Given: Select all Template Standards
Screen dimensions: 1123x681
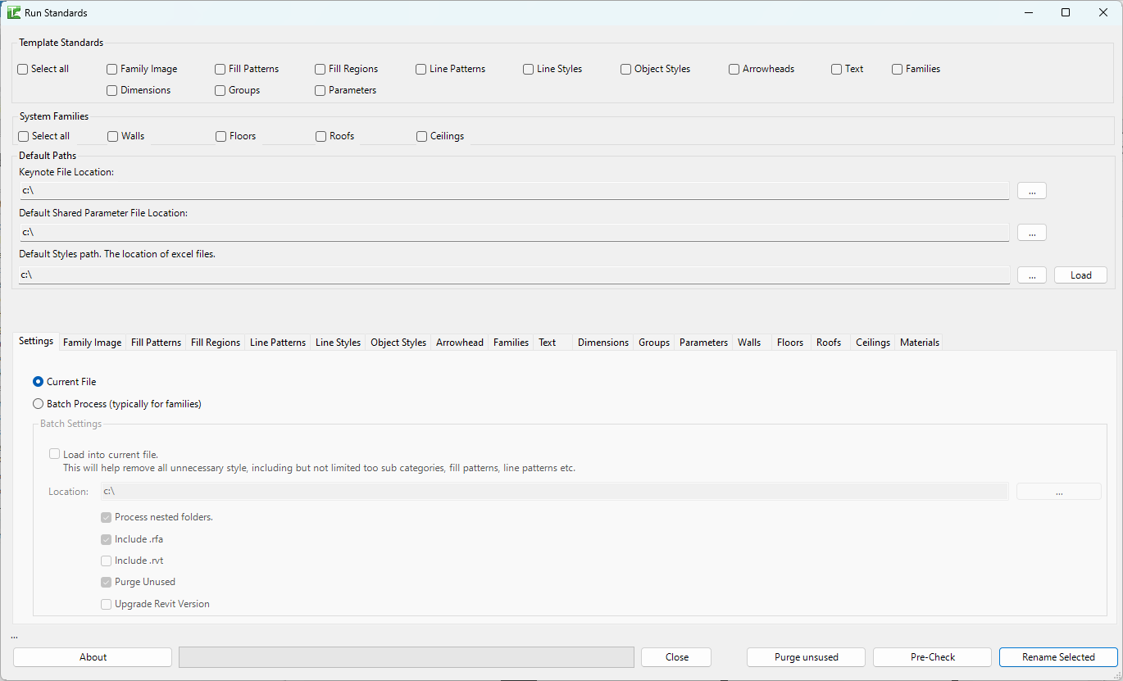Looking at the screenshot, I should 23,70.
